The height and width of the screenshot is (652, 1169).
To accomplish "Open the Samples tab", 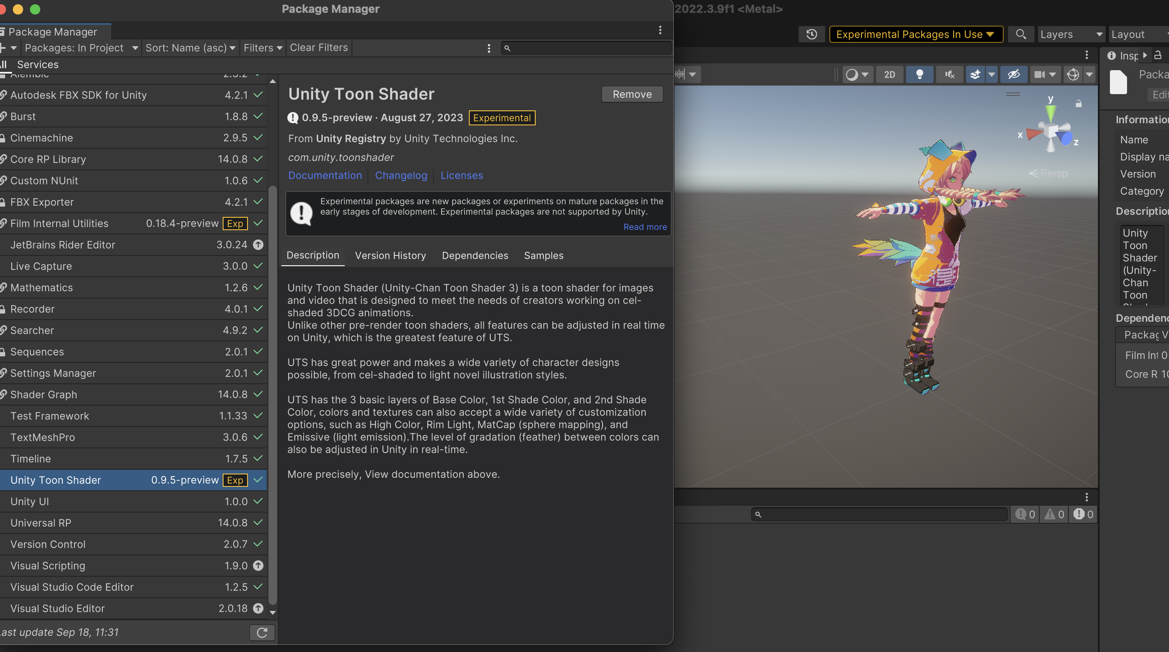I will pos(543,256).
